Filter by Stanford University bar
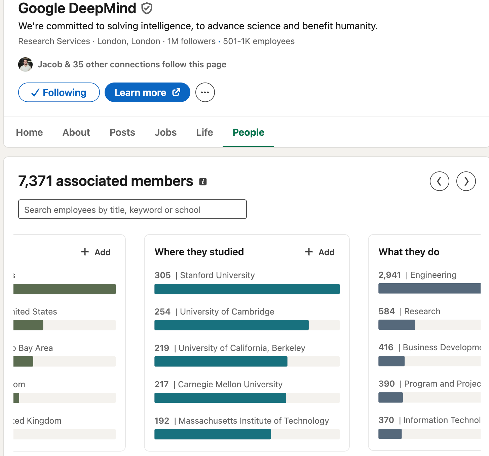Image resolution: width=489 pixels, height=456 pixels. pyautogui.click(x=247, y=289)
